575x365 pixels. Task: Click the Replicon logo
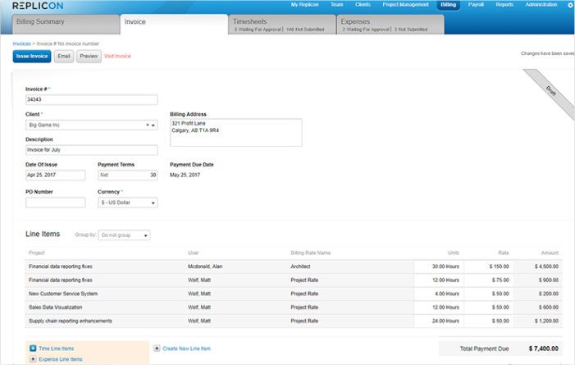point(38,6)
